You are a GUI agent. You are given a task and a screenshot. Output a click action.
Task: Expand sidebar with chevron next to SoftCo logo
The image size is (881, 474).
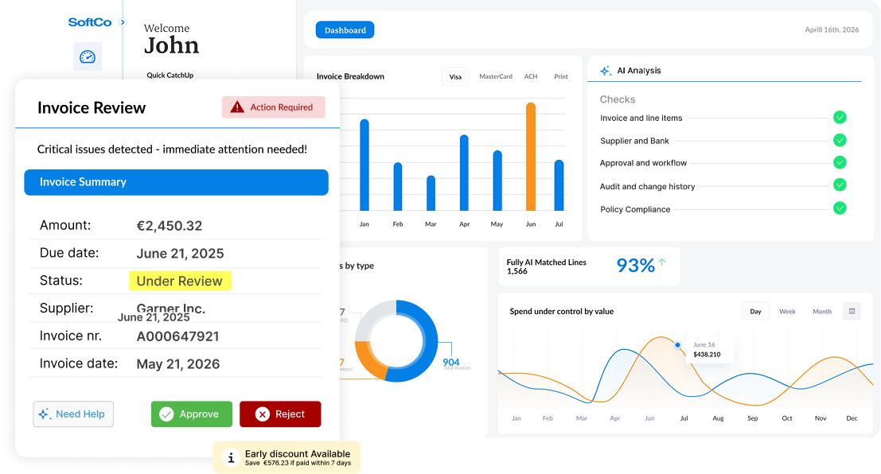click(x=123, y=22)
